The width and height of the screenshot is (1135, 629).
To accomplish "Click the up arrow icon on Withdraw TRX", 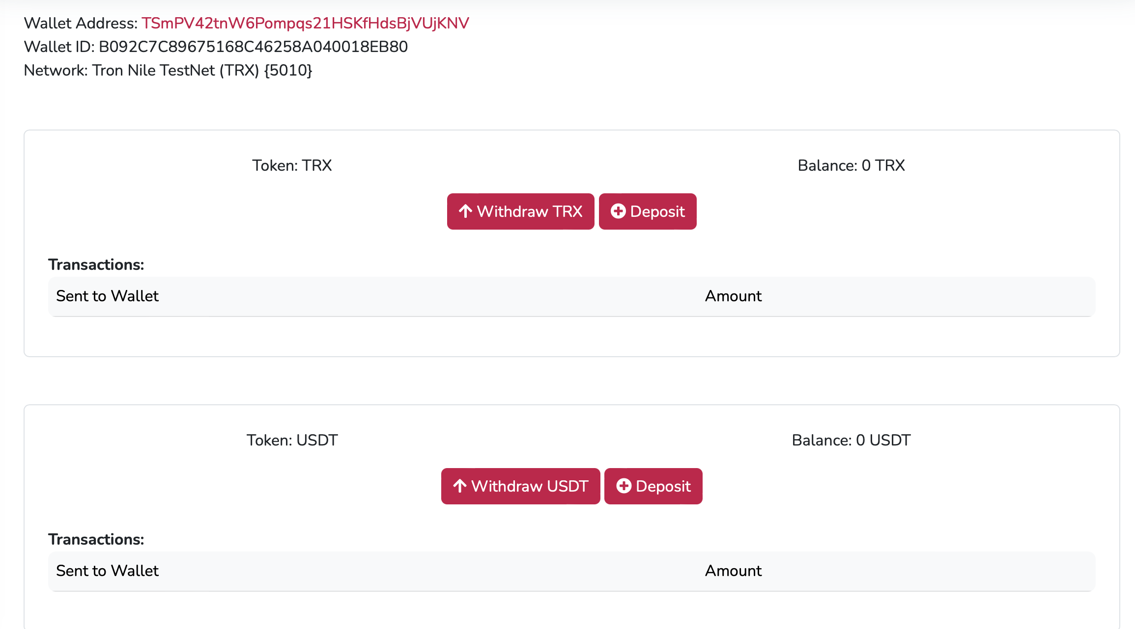I will click(x=465, y=211).
